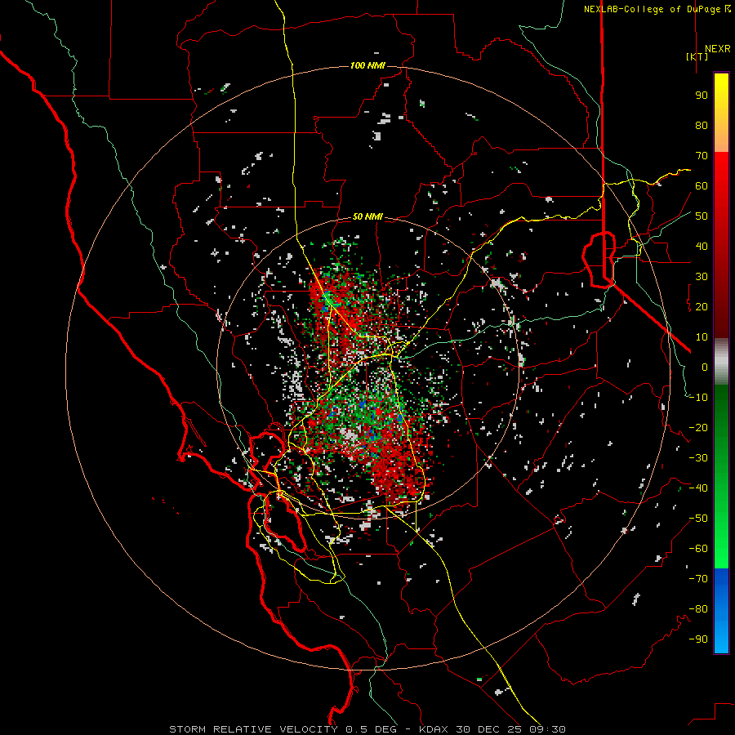Click the green section of velocity scale
The width and height of the screenshot is (735, 735).
coord(721,476)
